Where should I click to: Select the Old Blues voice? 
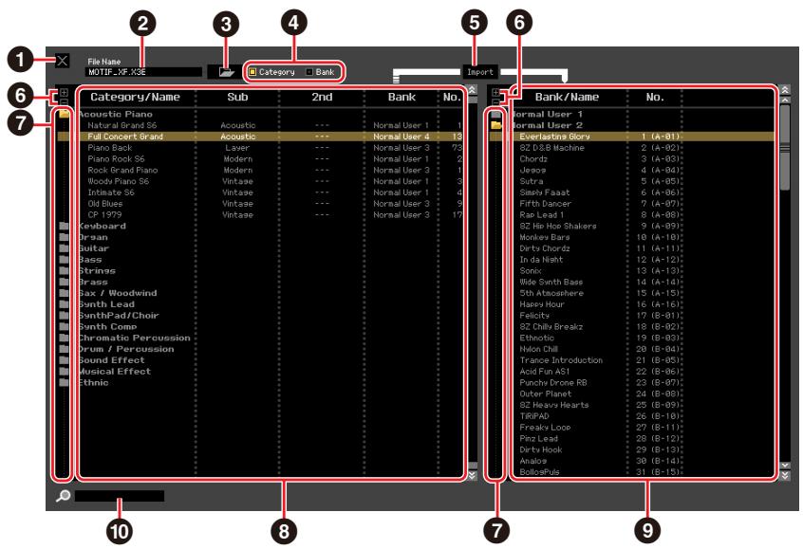click(x=105, y=204)
